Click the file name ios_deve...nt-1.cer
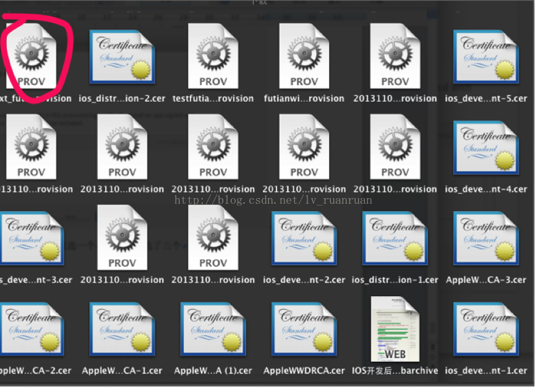The image size is (535, 387). coord(486,371)
